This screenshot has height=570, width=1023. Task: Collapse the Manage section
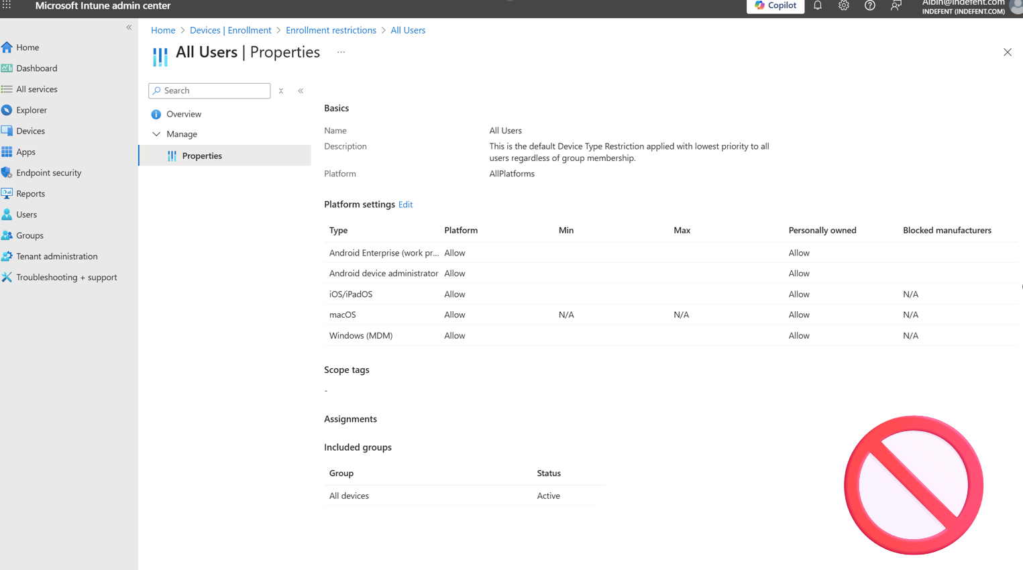coord(156,134)
